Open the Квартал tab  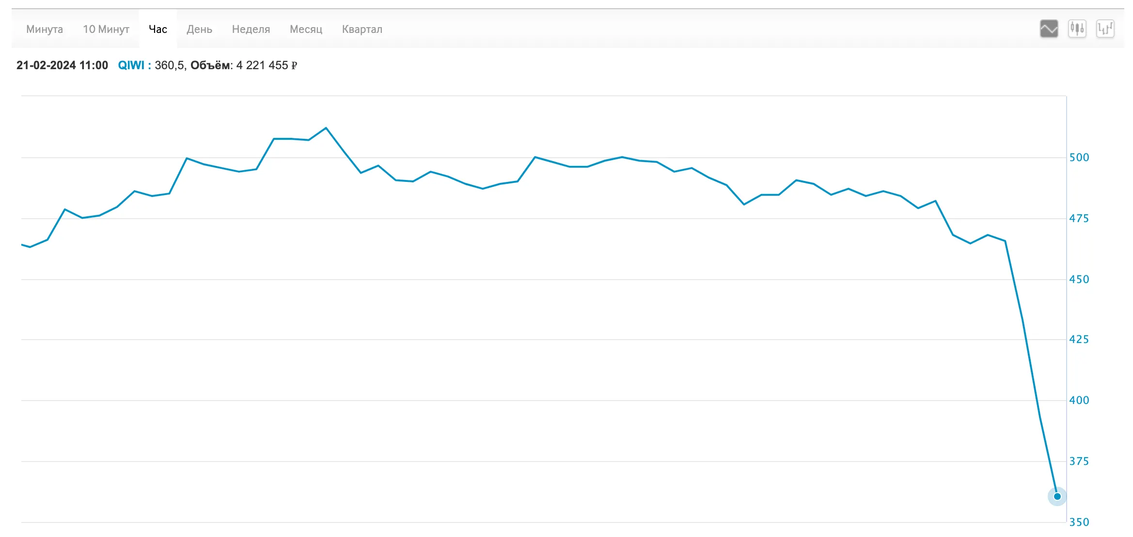[362, 29]
